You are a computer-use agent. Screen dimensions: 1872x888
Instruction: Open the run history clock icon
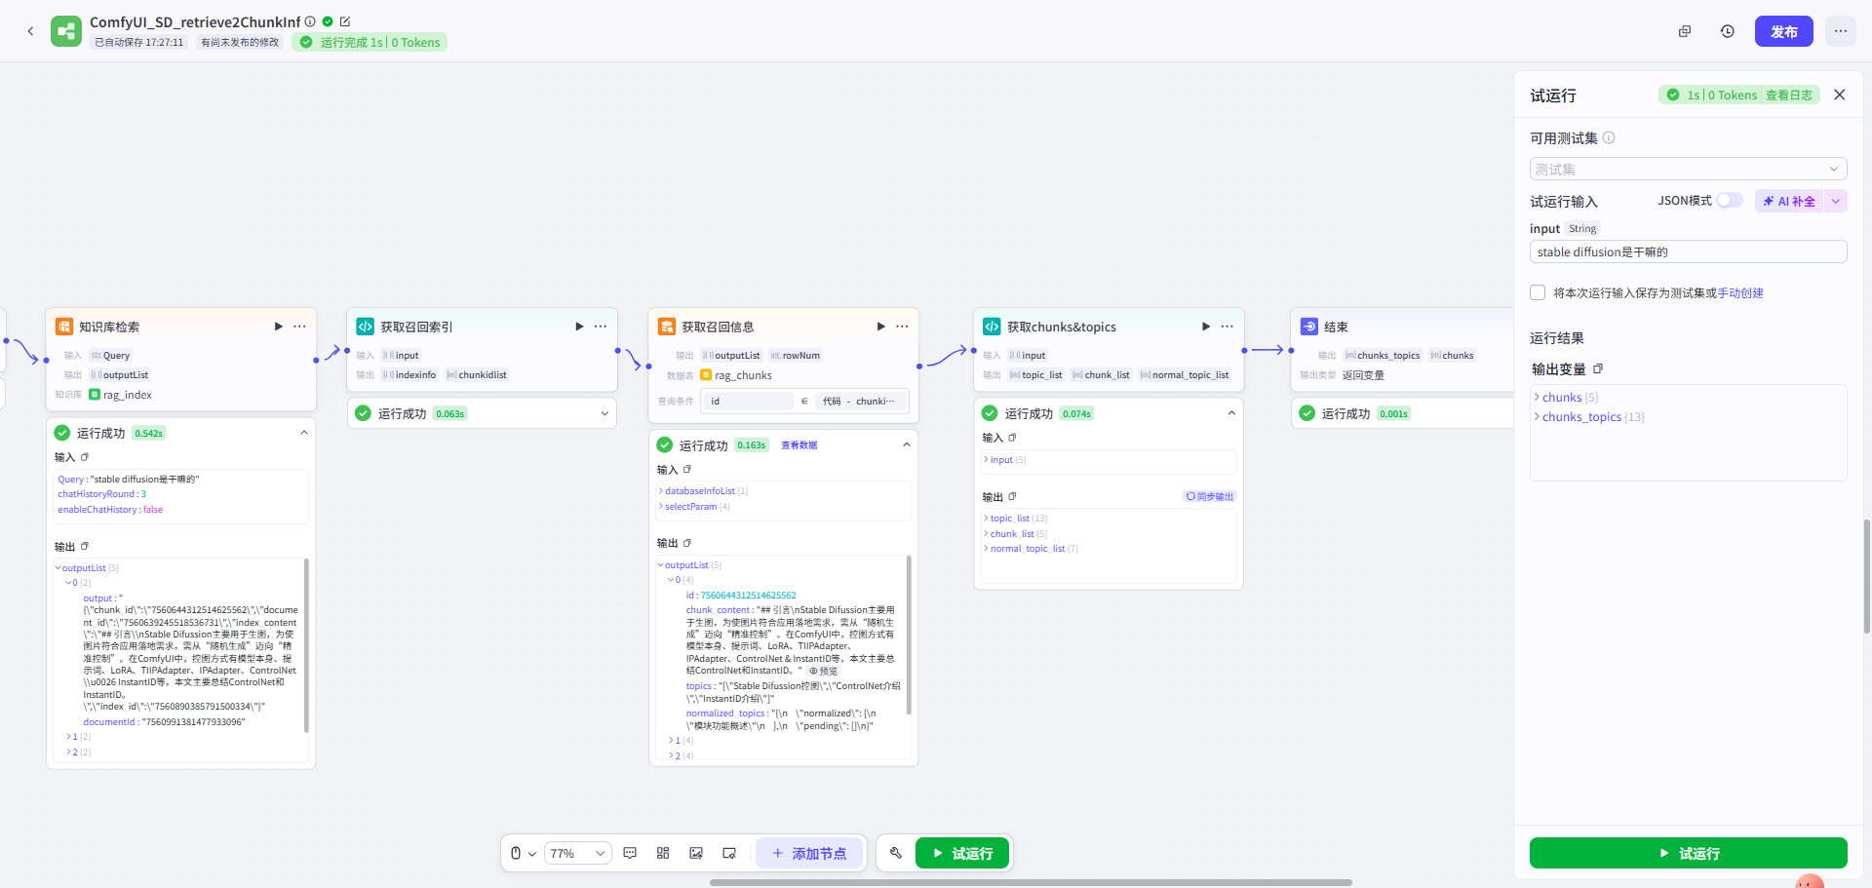pos(1727,31)
